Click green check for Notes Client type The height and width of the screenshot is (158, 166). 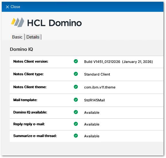click(76, 74)
